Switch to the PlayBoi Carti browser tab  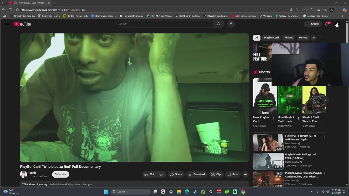[29, 3]
